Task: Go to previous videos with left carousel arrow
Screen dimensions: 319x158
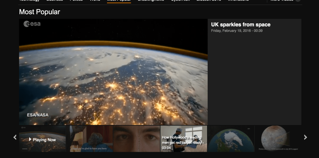Action: coord(15,137)
